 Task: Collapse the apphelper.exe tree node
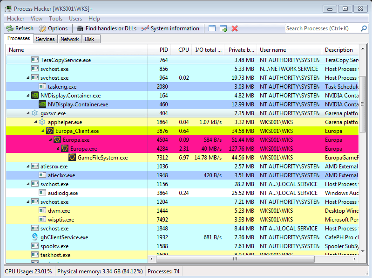[x=35, y=122]
